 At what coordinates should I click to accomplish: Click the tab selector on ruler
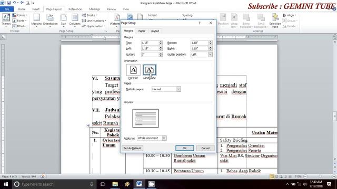tap(3, 37)
